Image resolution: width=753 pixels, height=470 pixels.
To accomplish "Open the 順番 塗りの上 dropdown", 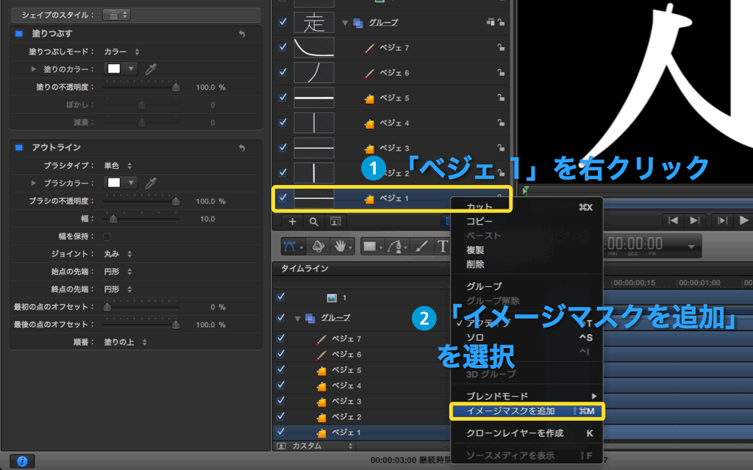I will click(125, 342).
